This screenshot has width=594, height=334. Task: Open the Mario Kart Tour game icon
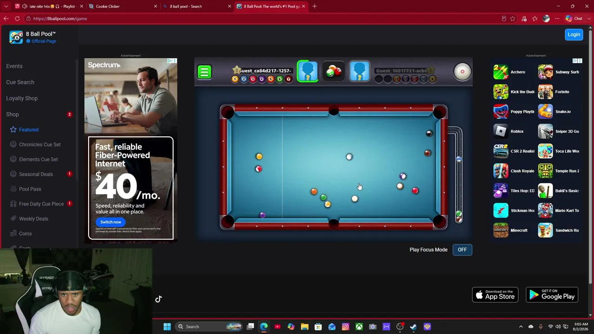(545, 211)
